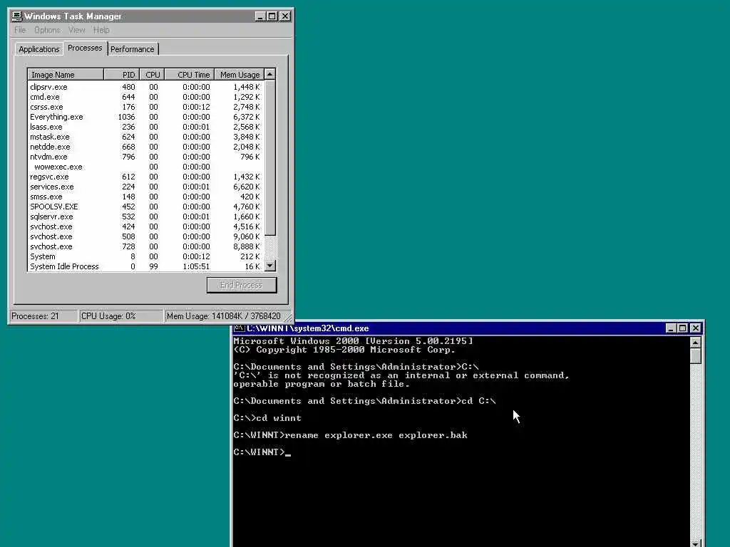
Task: Select the csrss.exe process
Action: click(x=145, y=107)
